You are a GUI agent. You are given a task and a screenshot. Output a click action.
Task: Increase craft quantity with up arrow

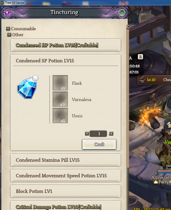tap(111, 134)
